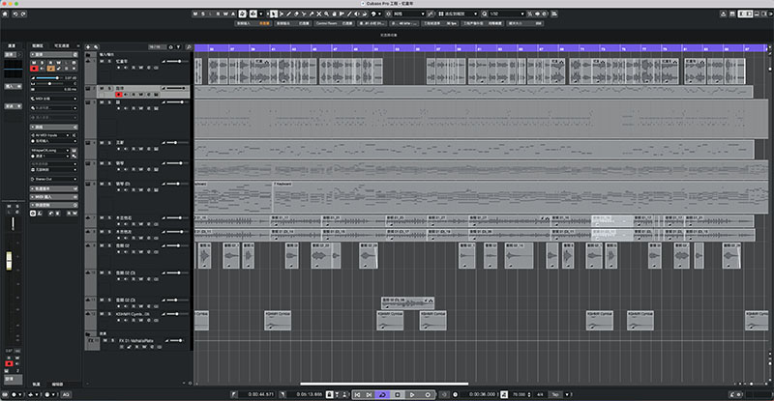Click the purple timeline ruler bar
774x401 pixels.
coord(480,48)
